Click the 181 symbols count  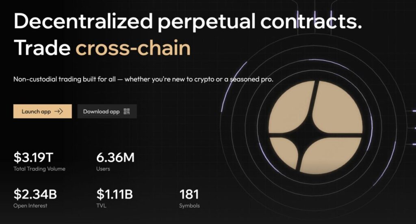tap(189, 194)
